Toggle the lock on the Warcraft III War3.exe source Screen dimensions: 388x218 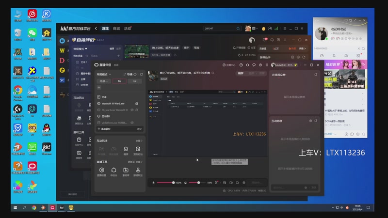pos(137,103)
